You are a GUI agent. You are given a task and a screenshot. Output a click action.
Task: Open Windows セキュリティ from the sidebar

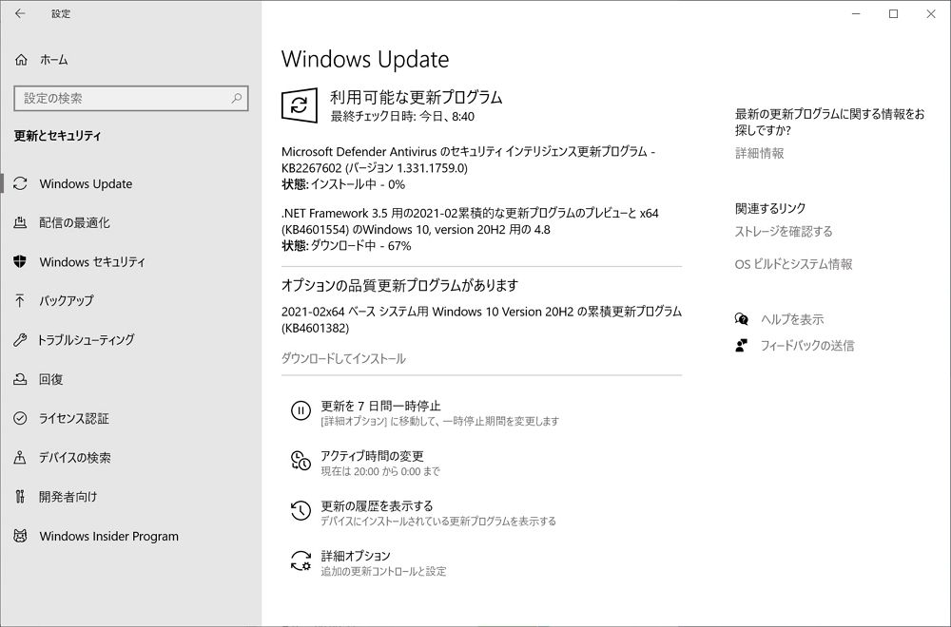95,262
